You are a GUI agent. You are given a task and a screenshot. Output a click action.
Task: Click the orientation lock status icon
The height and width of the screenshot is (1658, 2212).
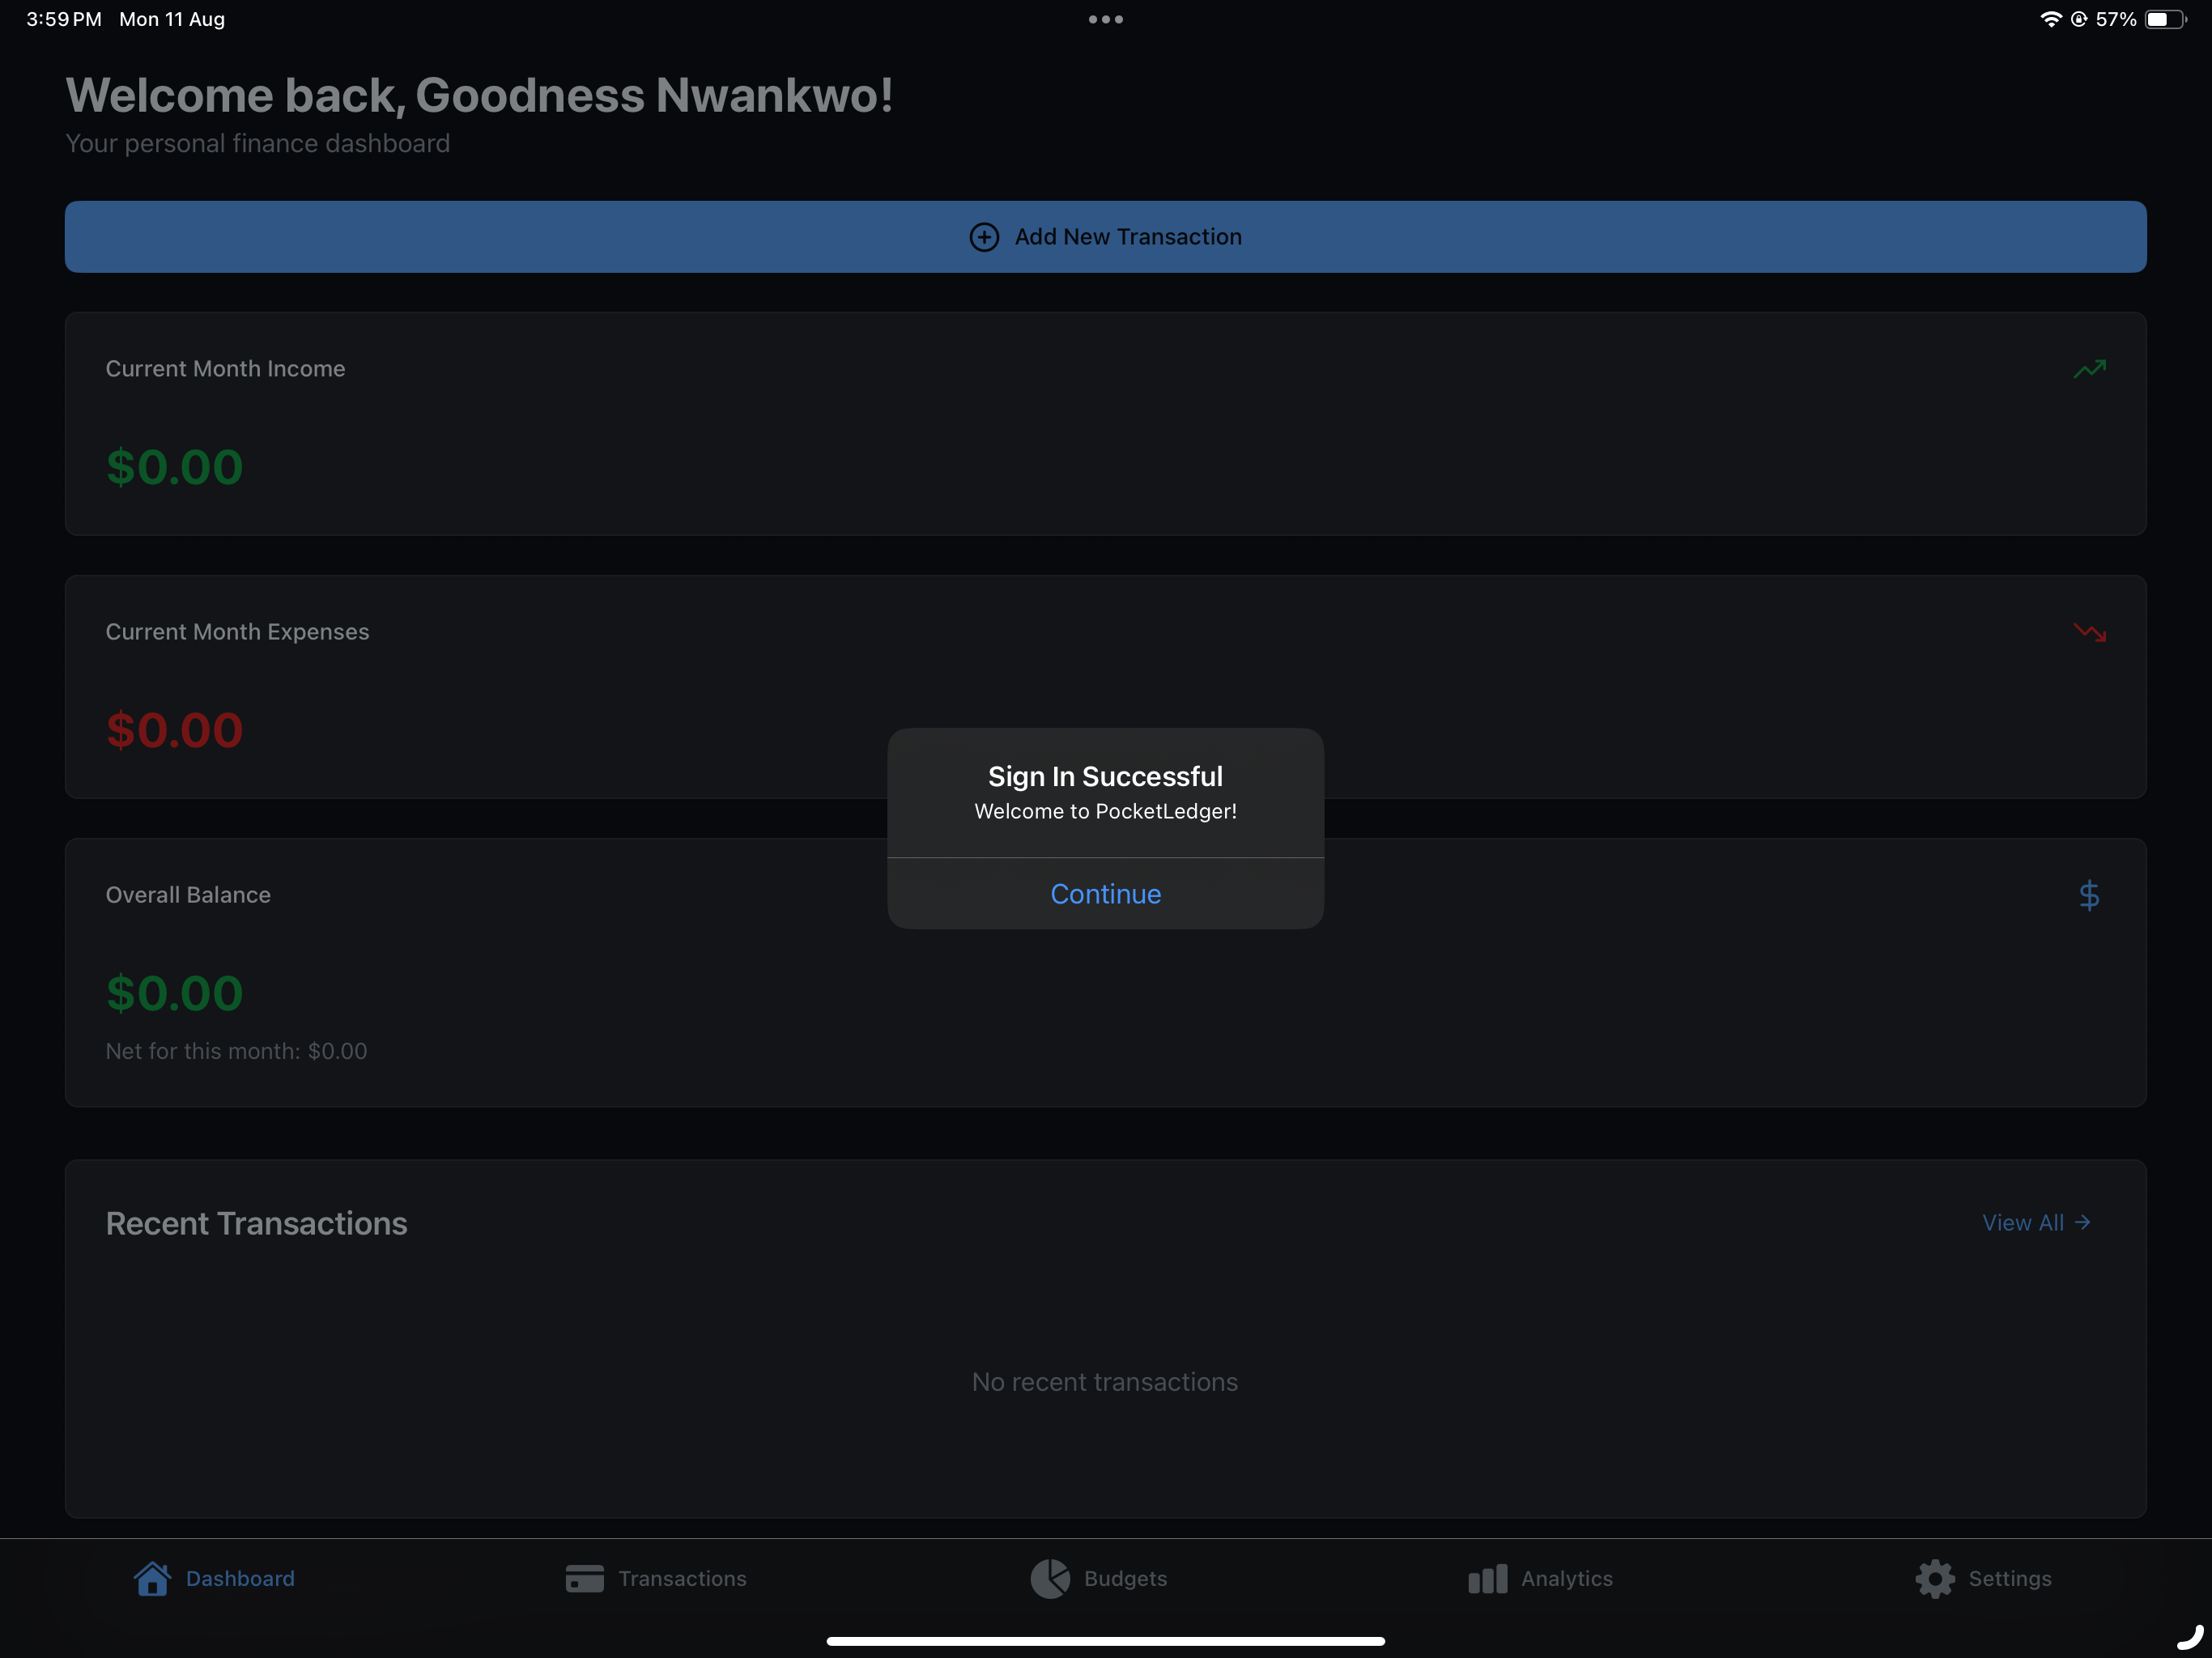(2079, 19)
